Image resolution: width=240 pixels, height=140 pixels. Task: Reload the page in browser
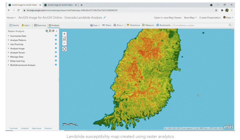click(x=18, y=10)
